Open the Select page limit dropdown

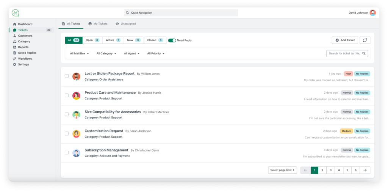pos(282,170)
